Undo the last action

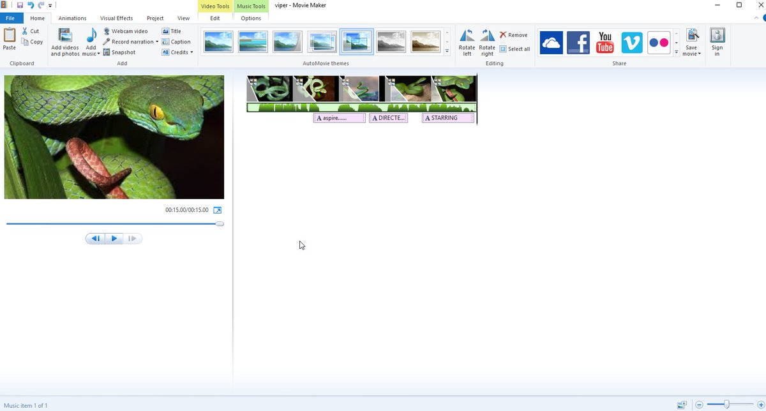pyautogui.click(x=31, y=5)
